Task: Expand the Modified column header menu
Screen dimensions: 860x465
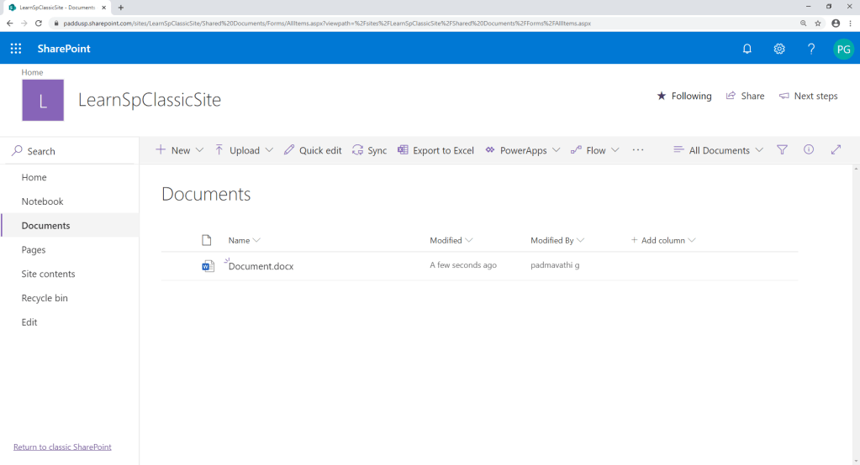Action: coord(451,240)
